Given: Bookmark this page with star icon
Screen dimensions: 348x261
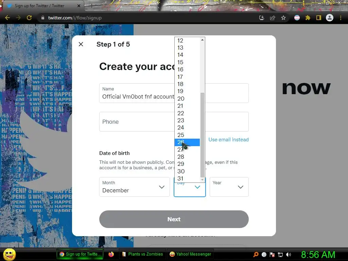Looking at the screenshot, I should [283, 18].
